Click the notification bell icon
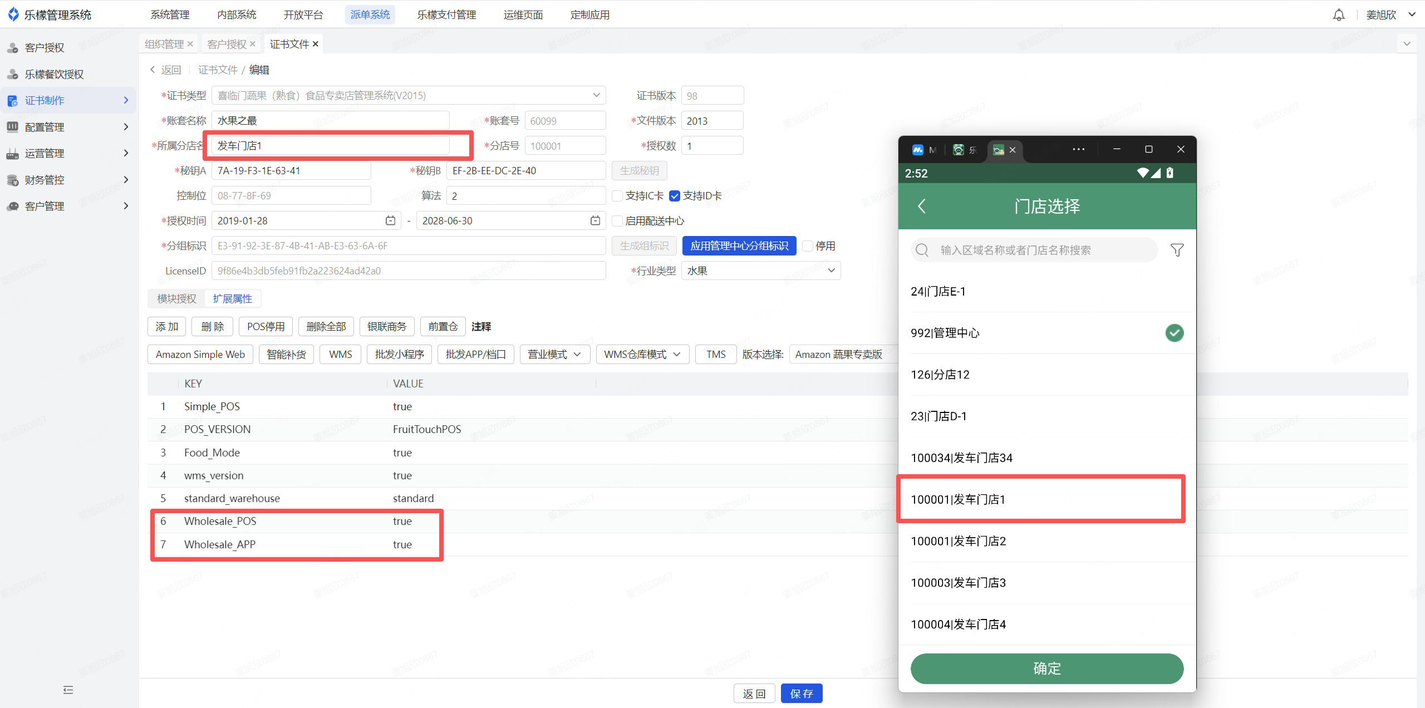 (x=1339, y=15)
